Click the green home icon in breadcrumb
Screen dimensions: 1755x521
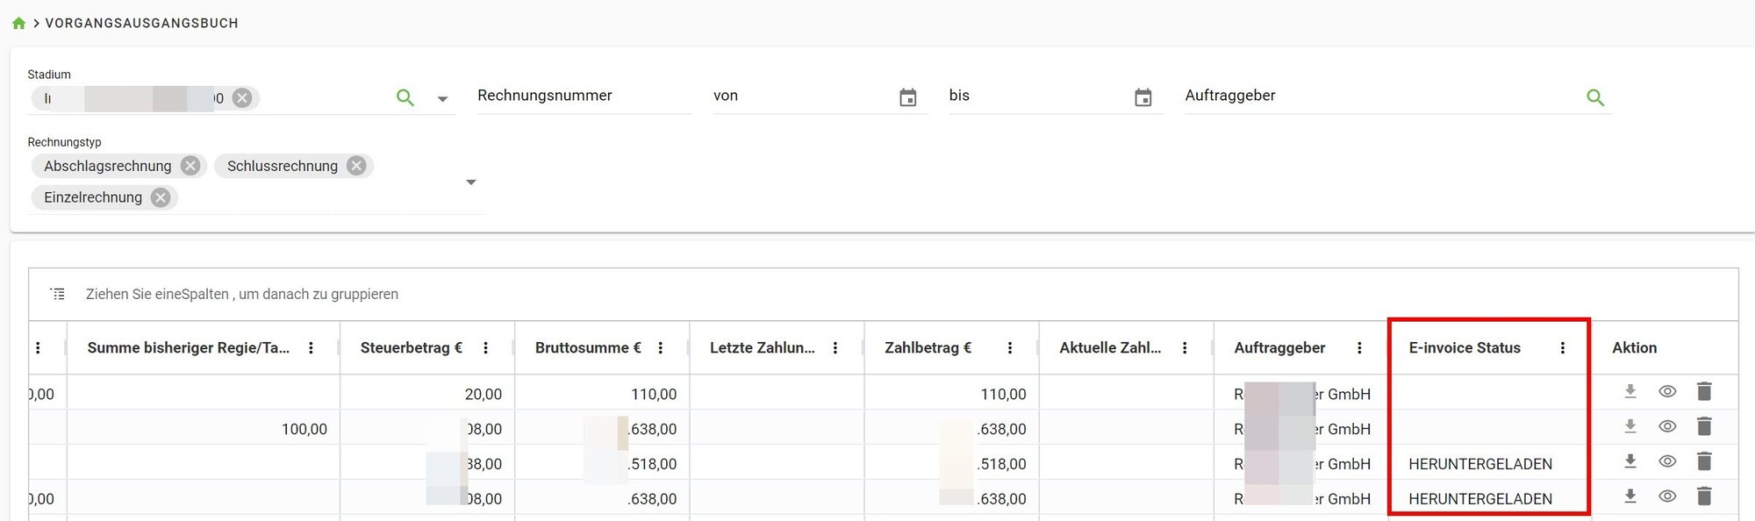[18, 22]
